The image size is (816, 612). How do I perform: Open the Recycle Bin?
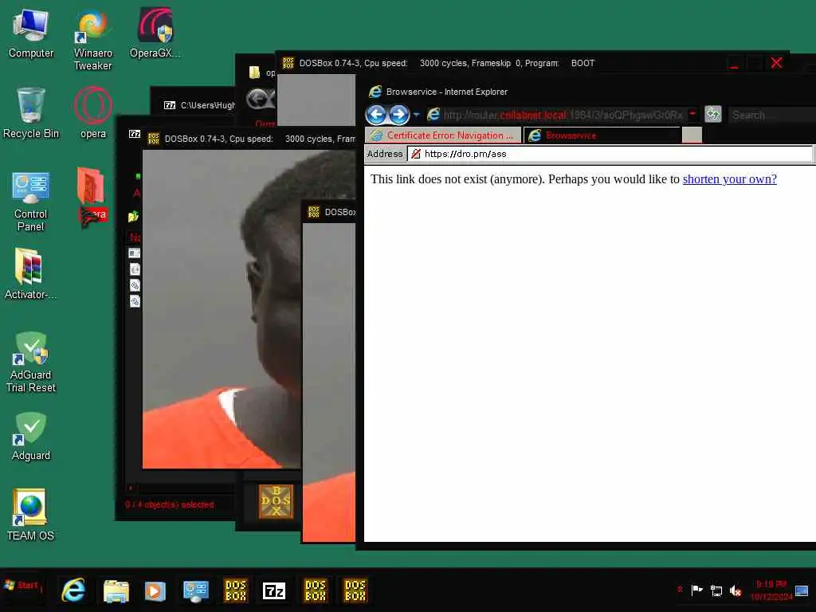click(31, 113)
